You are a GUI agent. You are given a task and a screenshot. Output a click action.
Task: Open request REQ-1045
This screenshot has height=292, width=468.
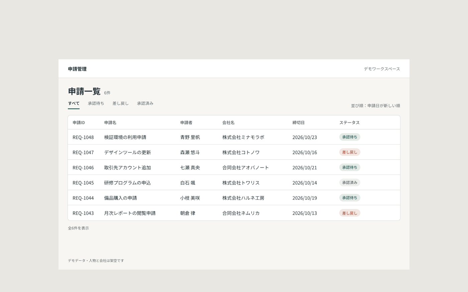point(83,183)
